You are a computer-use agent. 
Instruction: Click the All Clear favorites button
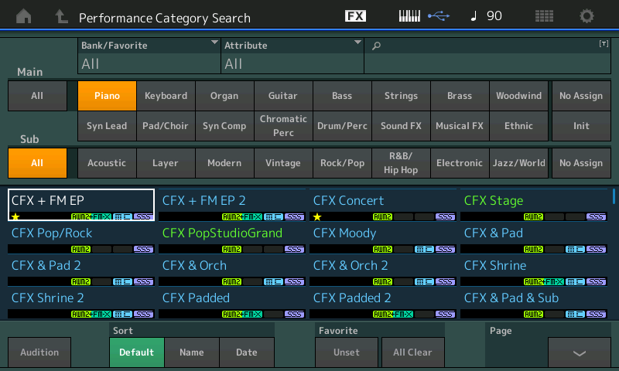click(x=412, y=352)
